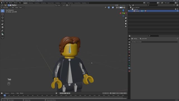Play the animation forward
Image resolution: width=179 pixels, height=101 pixels.
click(x=66, y=93)
